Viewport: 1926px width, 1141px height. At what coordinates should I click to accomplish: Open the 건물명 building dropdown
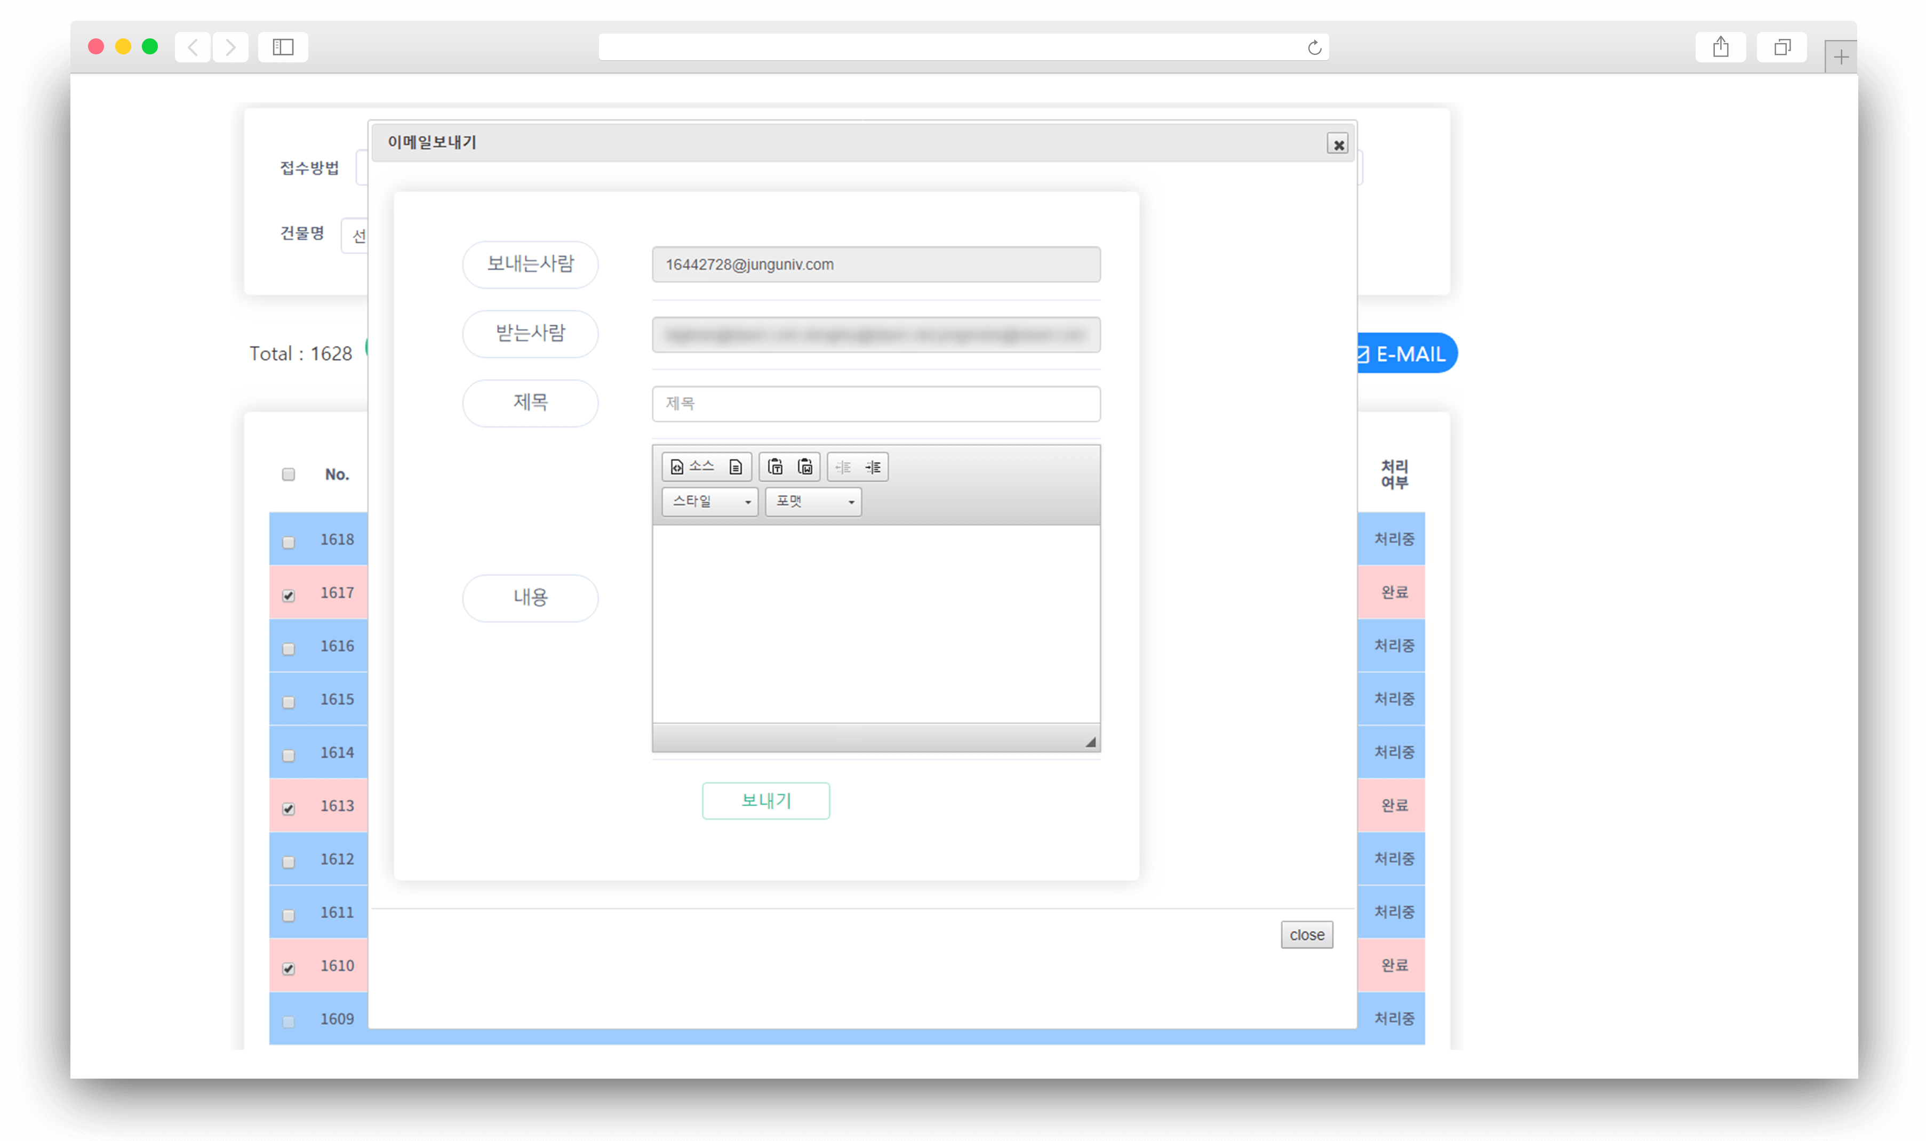click(x=355, y=235)
